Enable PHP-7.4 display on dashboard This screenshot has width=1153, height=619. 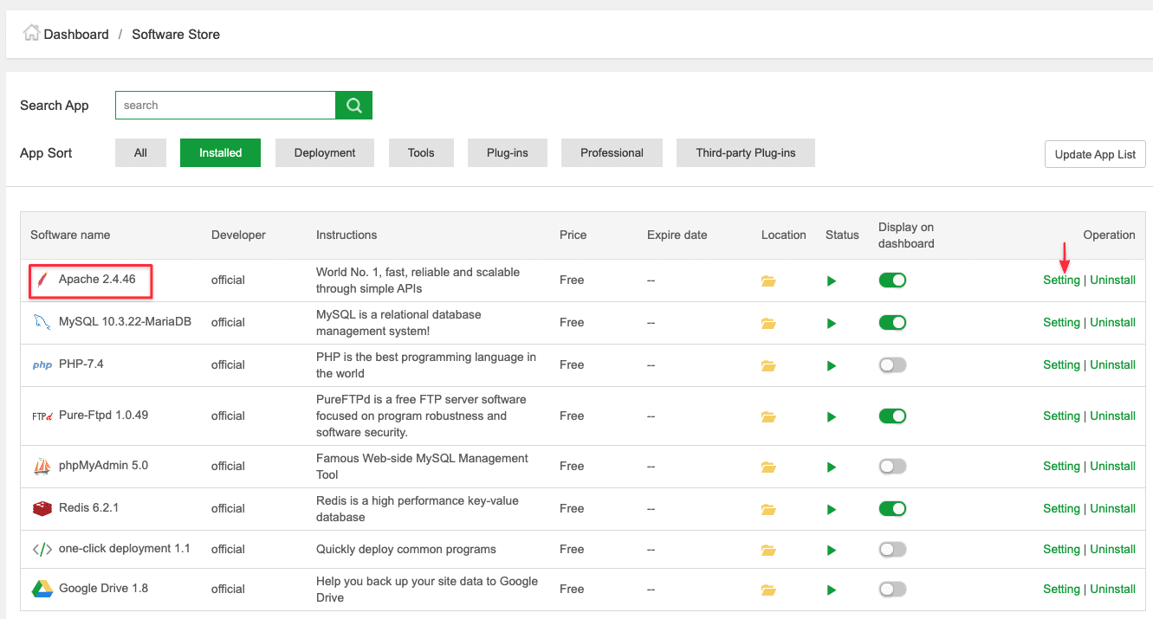892,365
